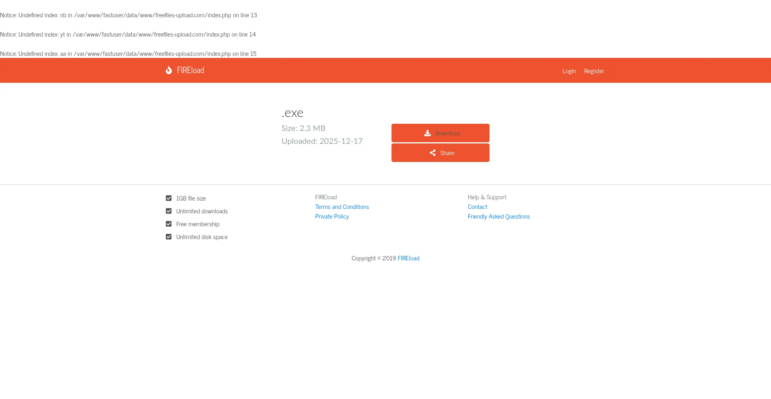Click the Download button
The height and width of the screenshot is (399, 771).
[440, 133]
